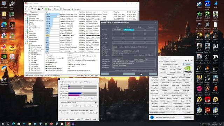Viewport: 224px width, 126px height.
Task: Expand the Мультимедиа tree node
Action: click(x=26, y=26)
